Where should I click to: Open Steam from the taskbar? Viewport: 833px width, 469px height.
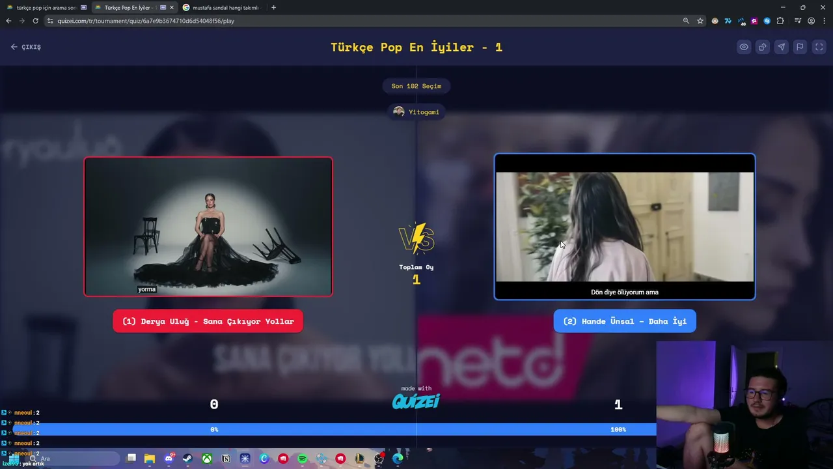pos(188,459)
